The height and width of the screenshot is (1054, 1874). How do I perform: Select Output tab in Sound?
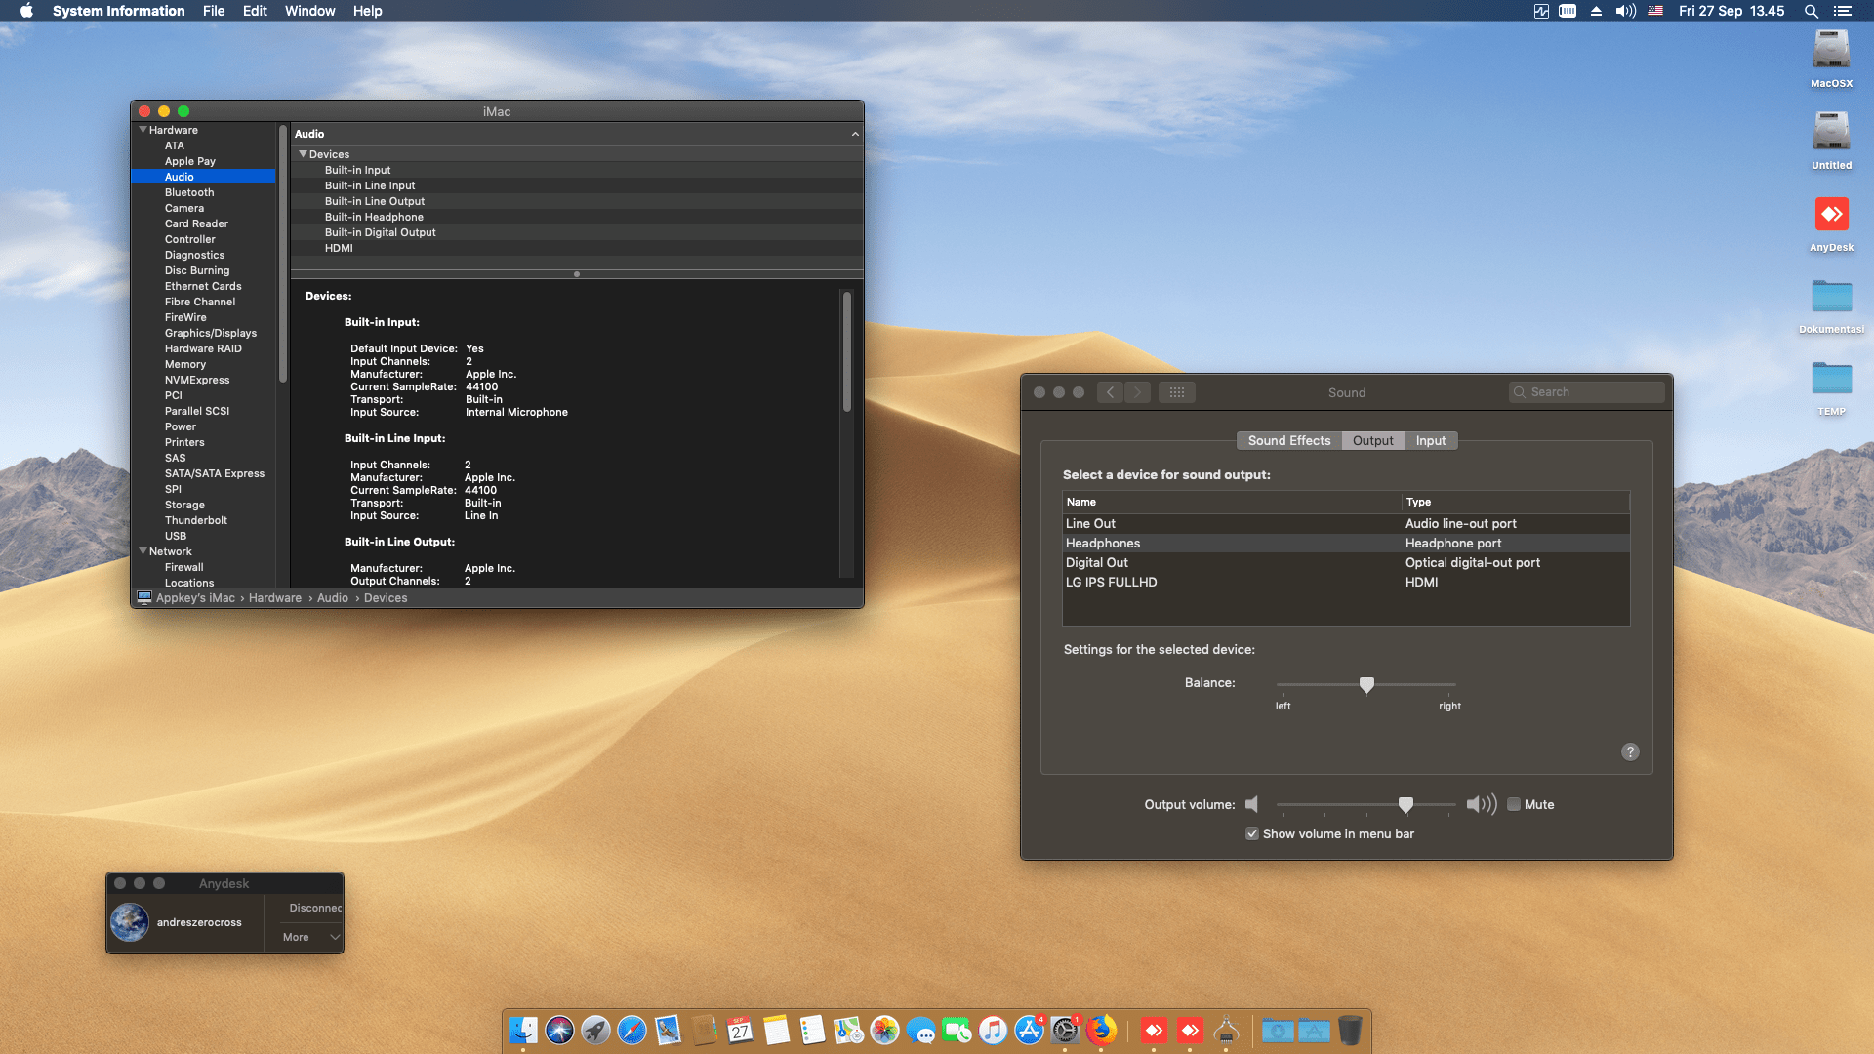coord(1373,441)
